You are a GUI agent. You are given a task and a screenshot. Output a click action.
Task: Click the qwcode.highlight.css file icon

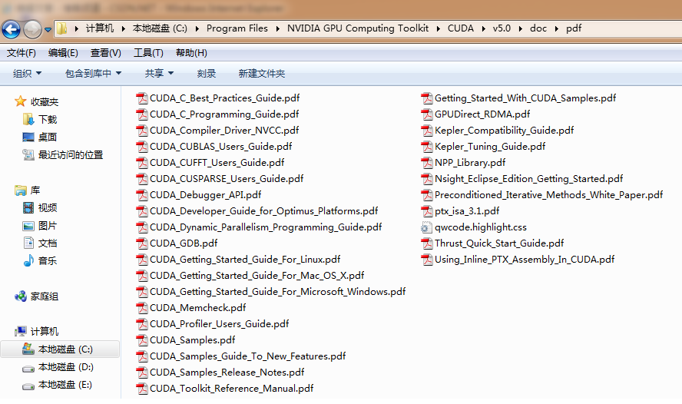pos(426,227)
